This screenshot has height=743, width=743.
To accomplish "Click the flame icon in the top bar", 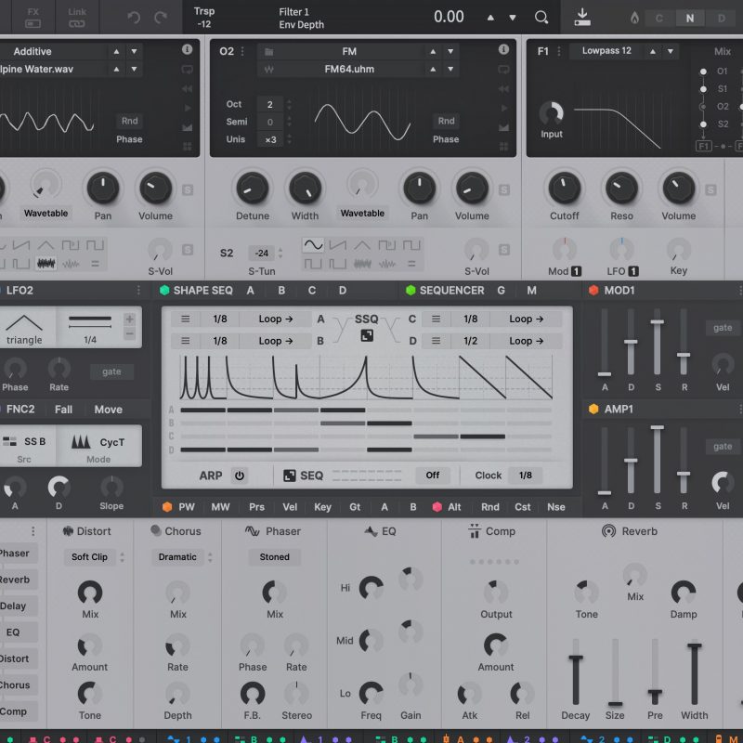I will 634,18.
